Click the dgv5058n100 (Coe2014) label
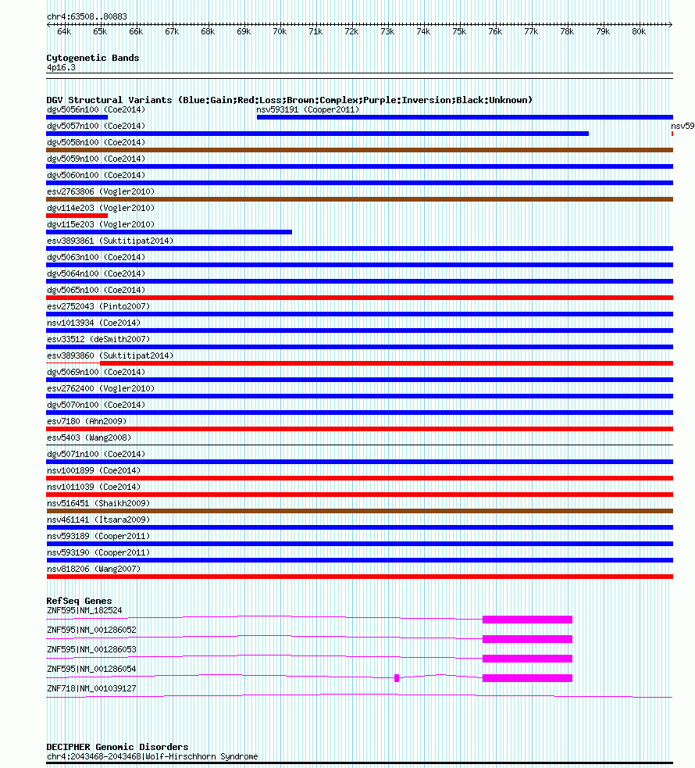This screenshot has height=768, width=695. (96, 142)
